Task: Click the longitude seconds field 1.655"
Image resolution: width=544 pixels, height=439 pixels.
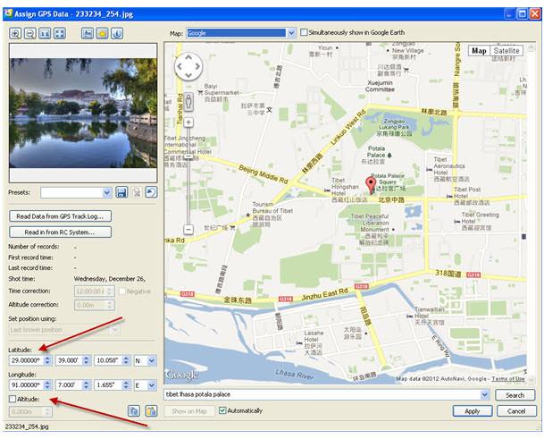Action: [108, 385]
